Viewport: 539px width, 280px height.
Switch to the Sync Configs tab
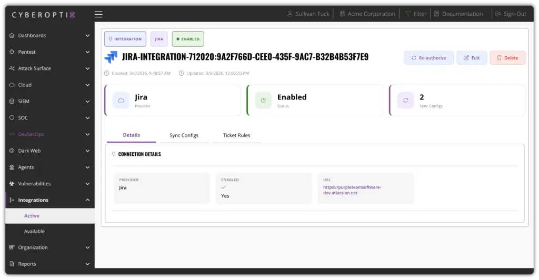pyautogui.click(x=184, y=135)
